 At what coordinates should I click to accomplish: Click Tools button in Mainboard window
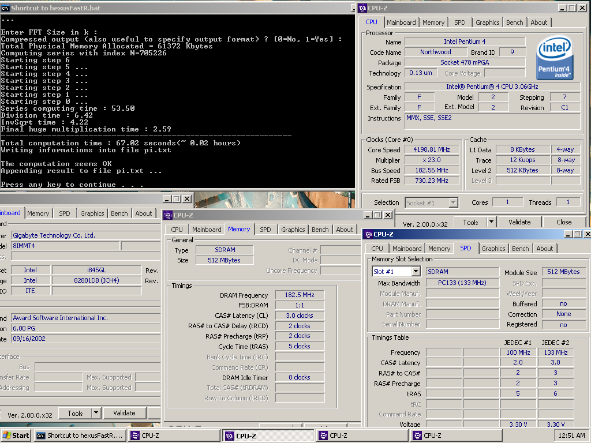pyautogui.click(x=75, y=413)
